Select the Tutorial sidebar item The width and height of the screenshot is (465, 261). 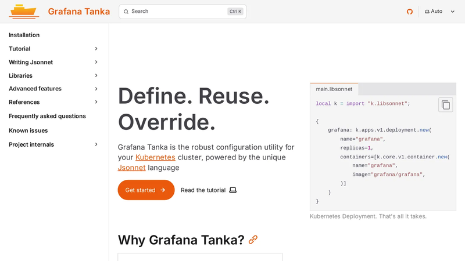[20, 49]
